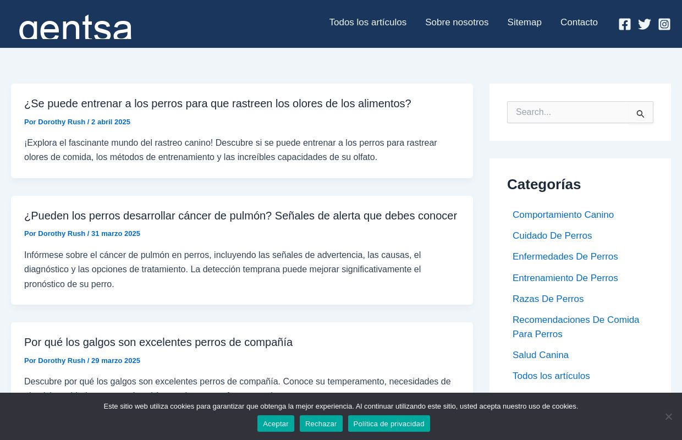
Task: Open the article about rastreen los olores
Action: [x=218, y=103]
